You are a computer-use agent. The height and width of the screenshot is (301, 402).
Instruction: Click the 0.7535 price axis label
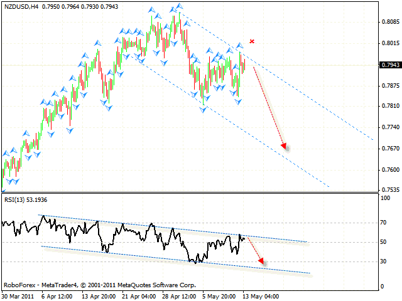(x=389, y=189)
